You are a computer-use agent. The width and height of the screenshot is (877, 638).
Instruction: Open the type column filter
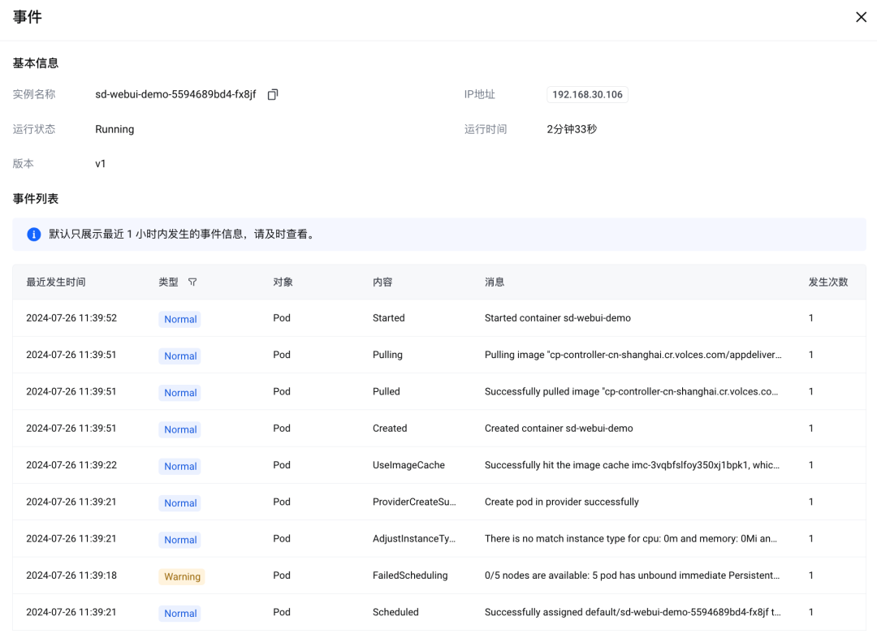(x=192, y=282)
